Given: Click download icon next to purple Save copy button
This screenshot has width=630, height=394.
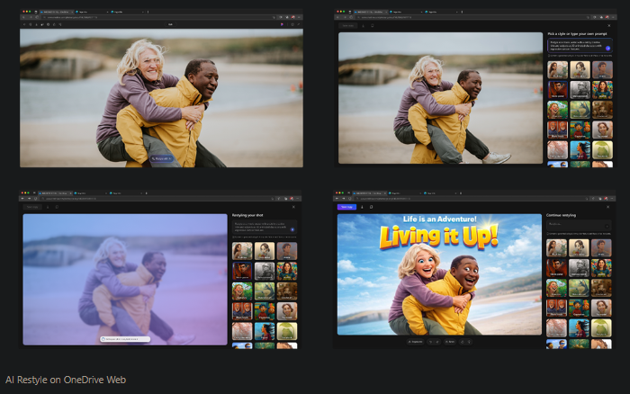Looking at the screenshot, I should [x=362, y=207].
